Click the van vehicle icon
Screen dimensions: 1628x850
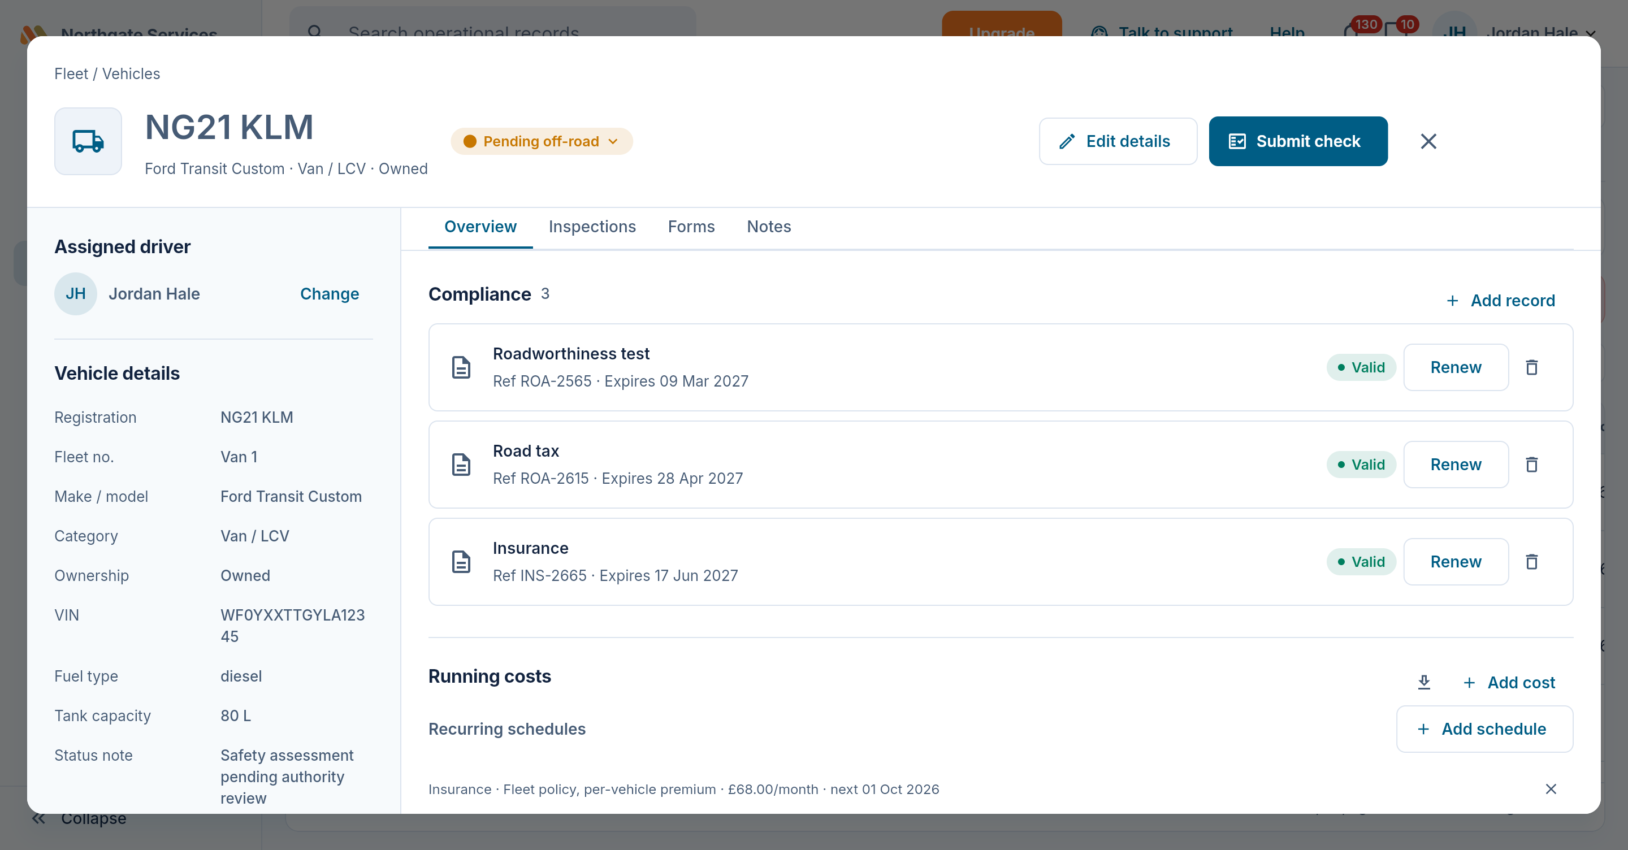pyautogui.click(x=88, y=141)
